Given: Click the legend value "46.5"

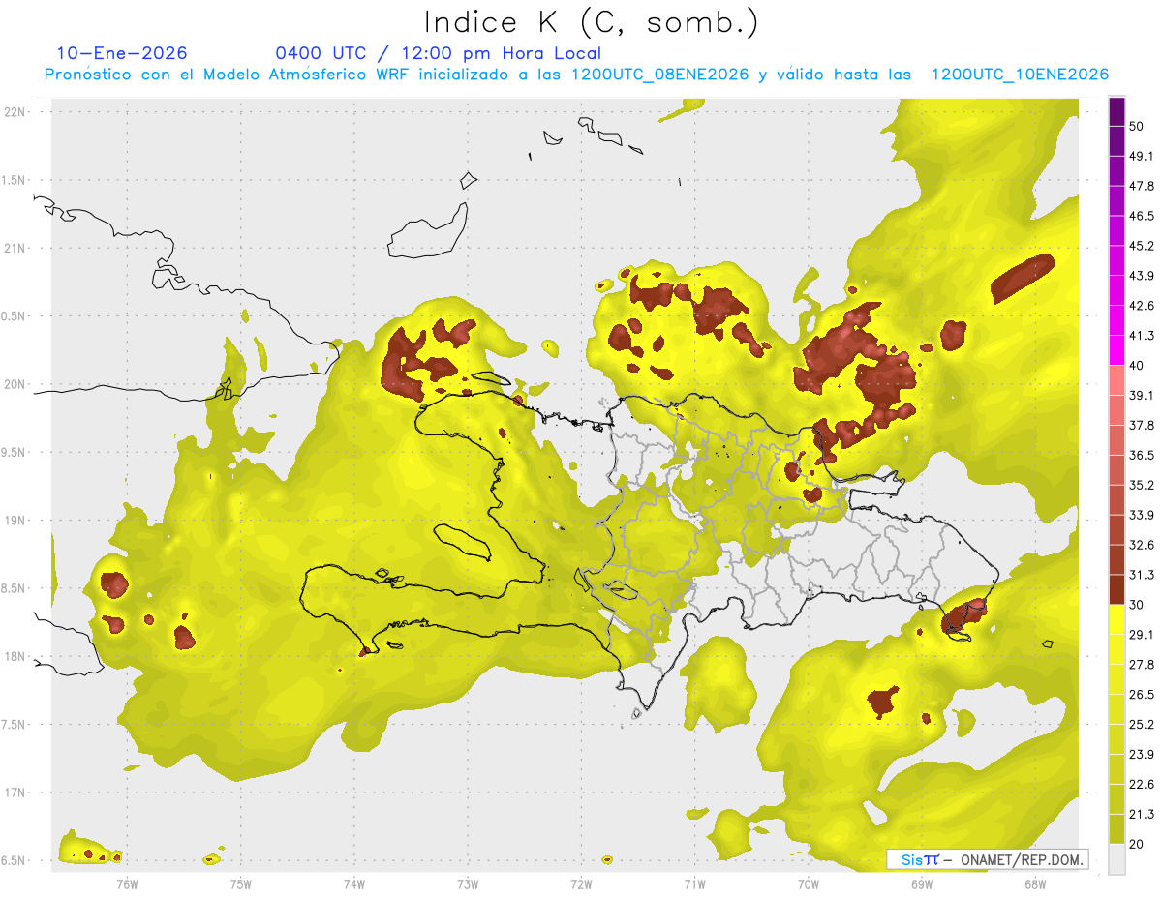Looking at the screenshot, I should pyautogui.click(x=1142, y=216).
